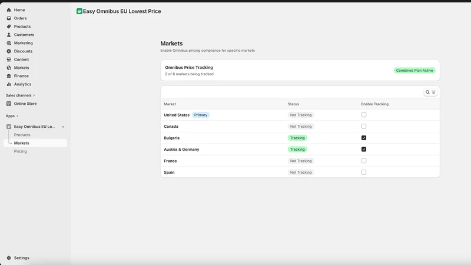Open the app's Pricing subpage
This screenshot has width=471, height=265.
pos(20,151)
